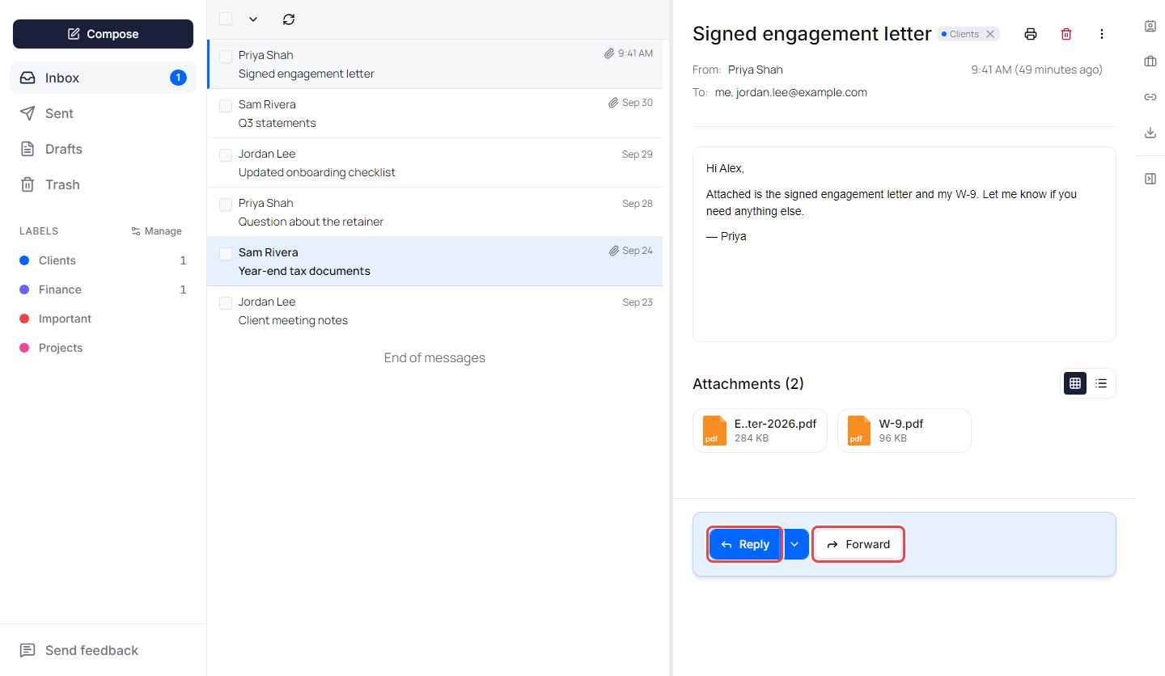The width and height of the screenshot is (1165, 676).
Task: Refresh the message list
Action: (289, 19)
